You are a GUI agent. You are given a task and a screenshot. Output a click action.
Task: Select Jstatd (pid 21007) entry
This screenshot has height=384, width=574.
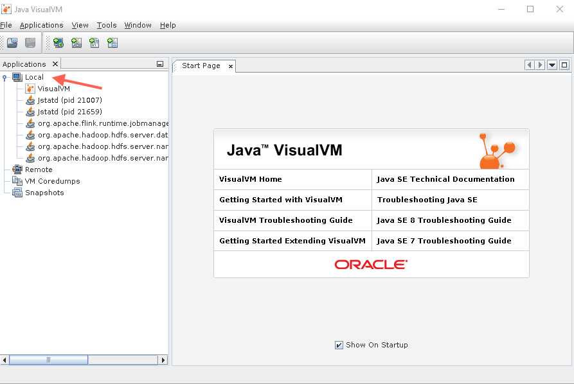click(69, 100)
